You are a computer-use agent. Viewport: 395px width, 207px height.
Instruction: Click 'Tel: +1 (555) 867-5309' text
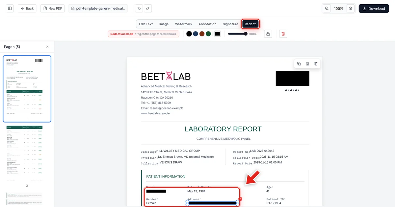[156, 103]
